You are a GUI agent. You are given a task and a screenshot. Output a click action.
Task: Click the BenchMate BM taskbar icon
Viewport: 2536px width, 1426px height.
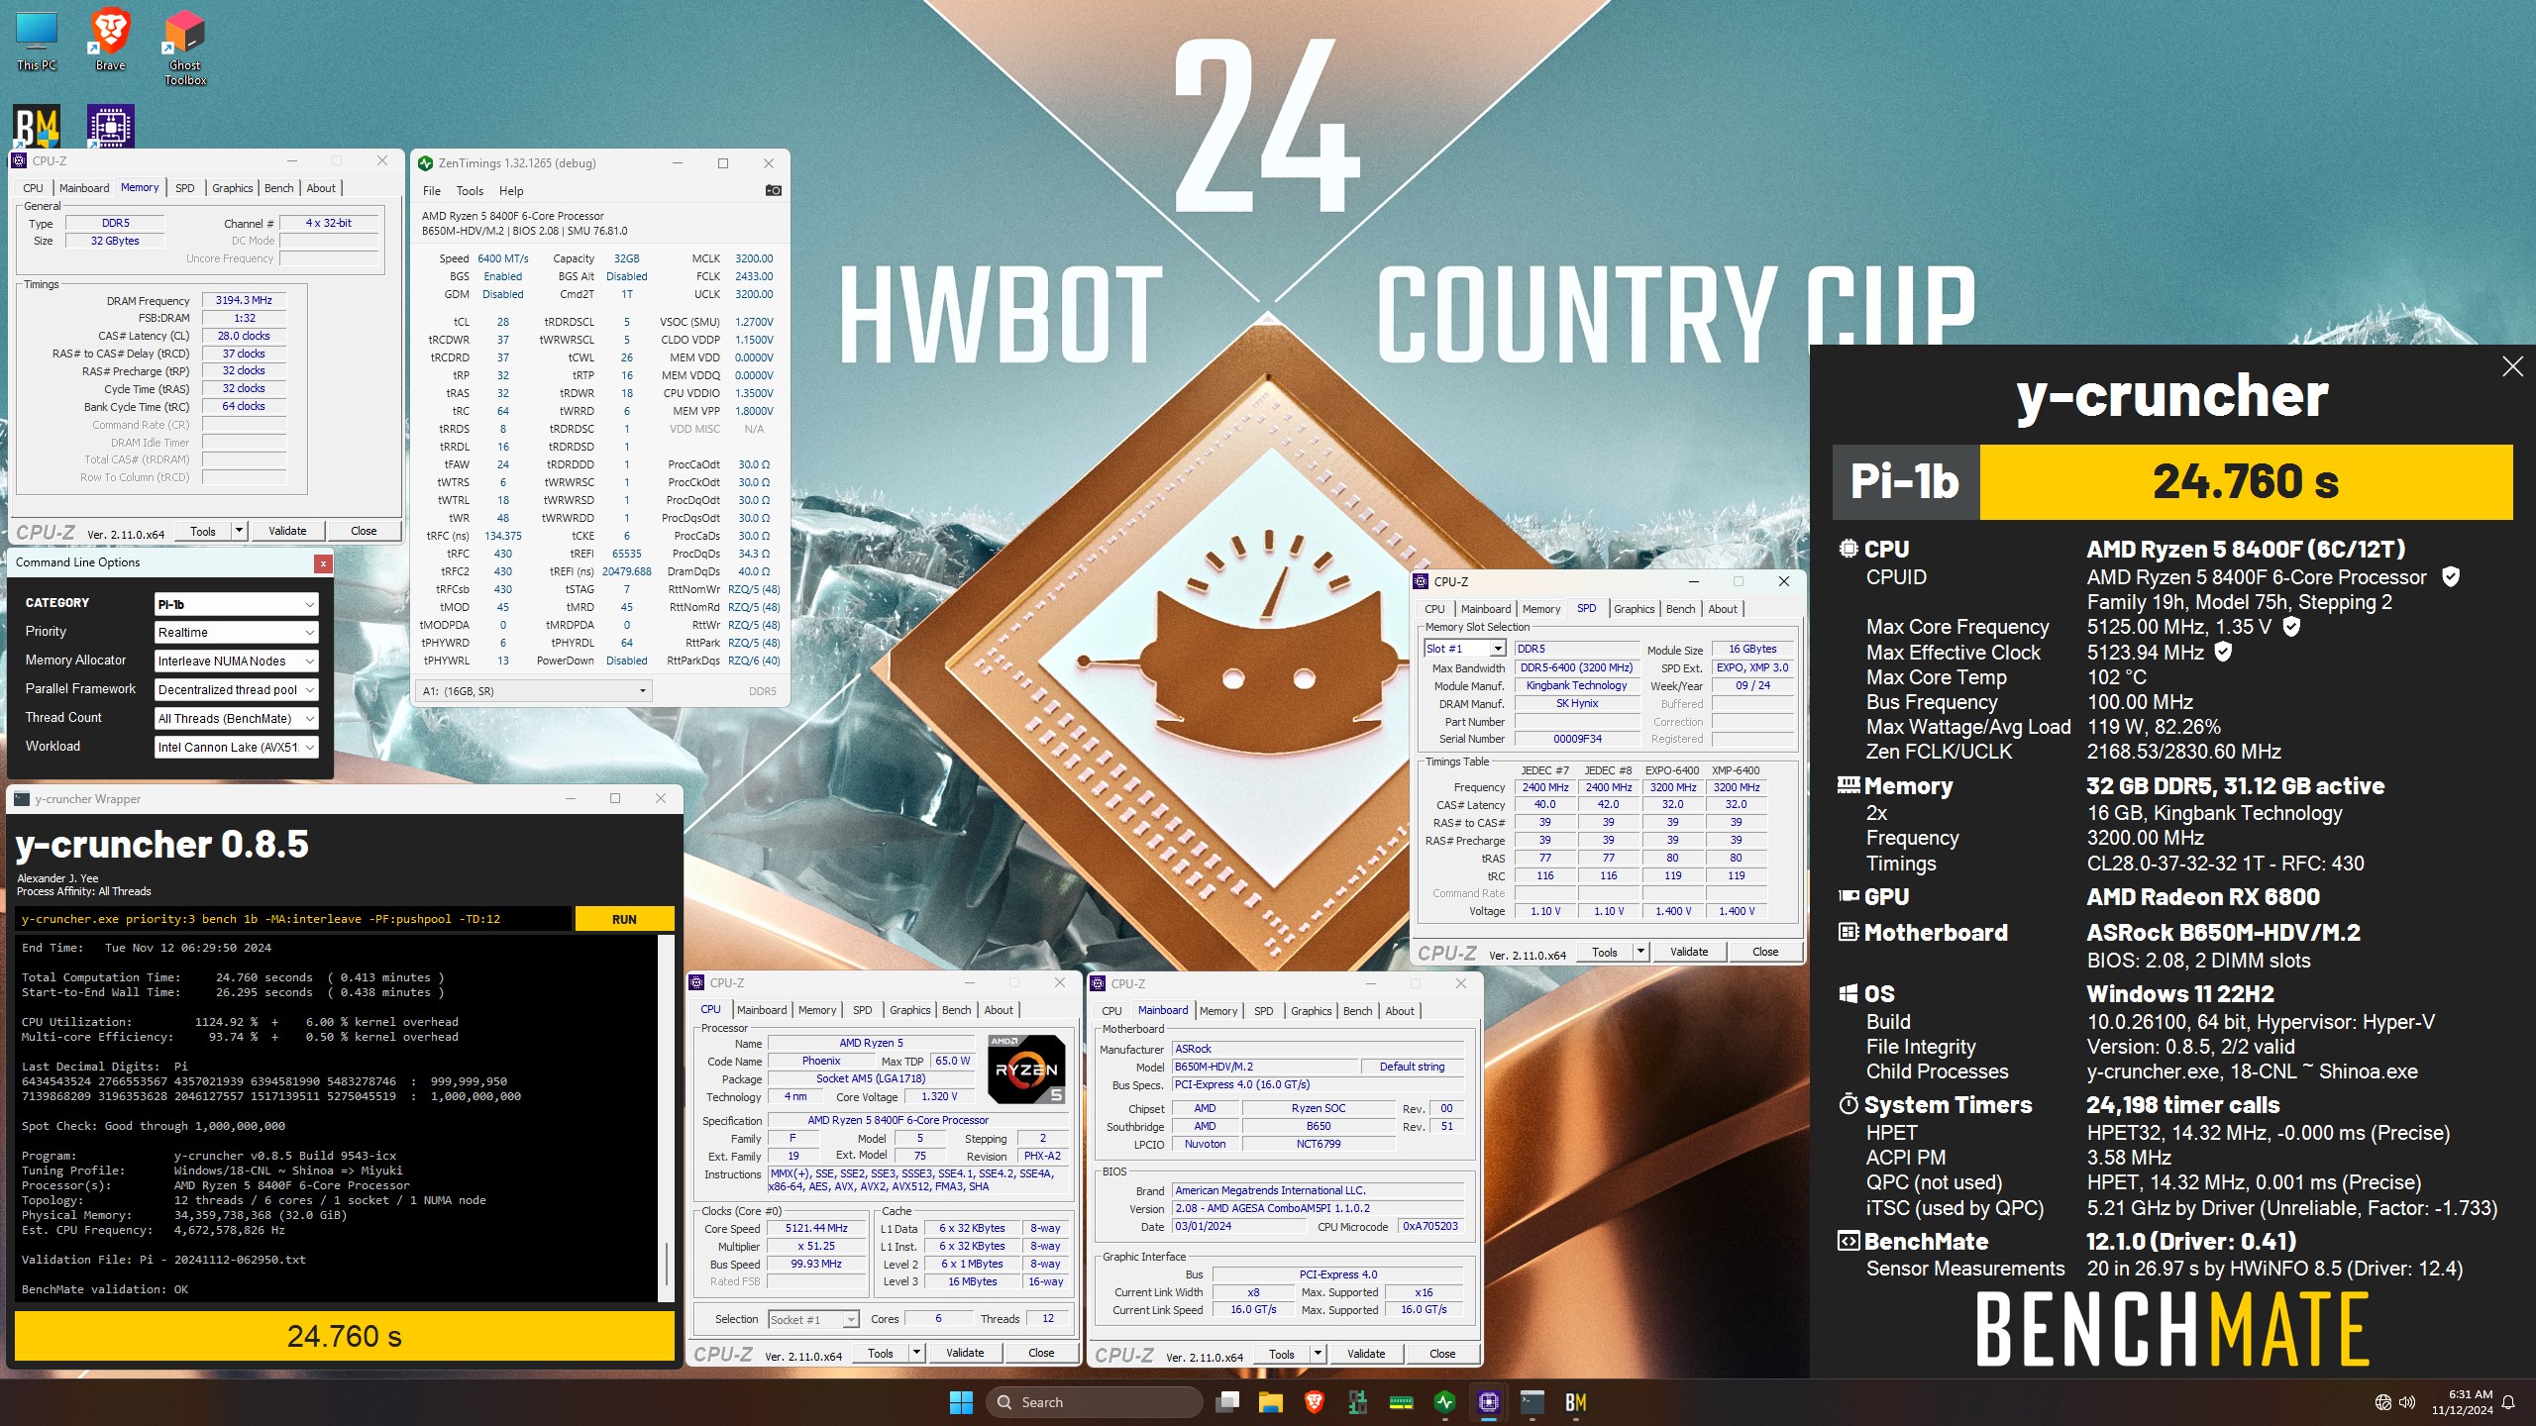[x=1576, y=1402]
